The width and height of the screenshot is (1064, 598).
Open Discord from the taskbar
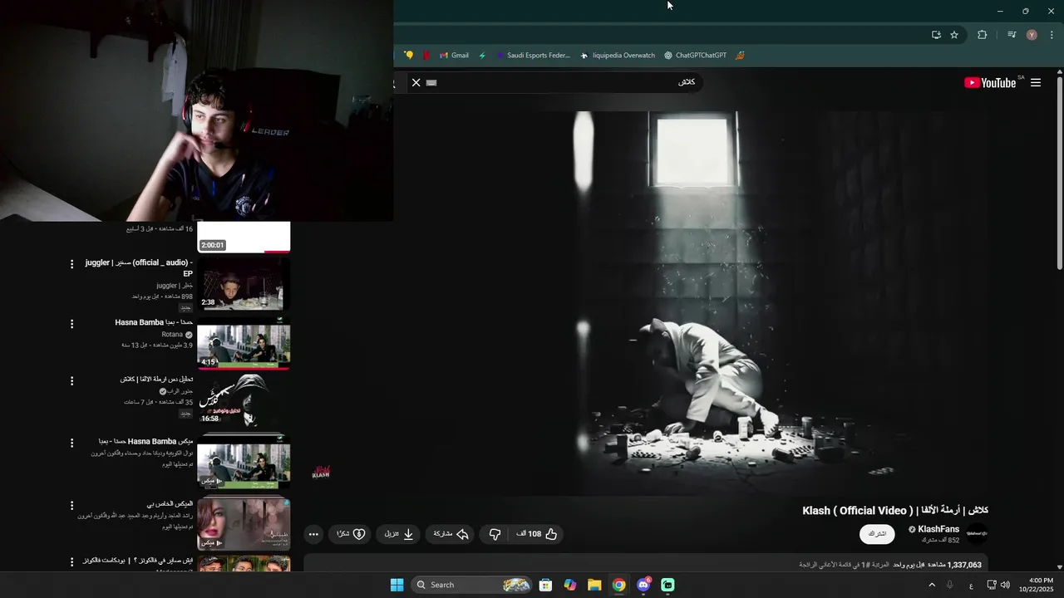click(x=643, y=585)
